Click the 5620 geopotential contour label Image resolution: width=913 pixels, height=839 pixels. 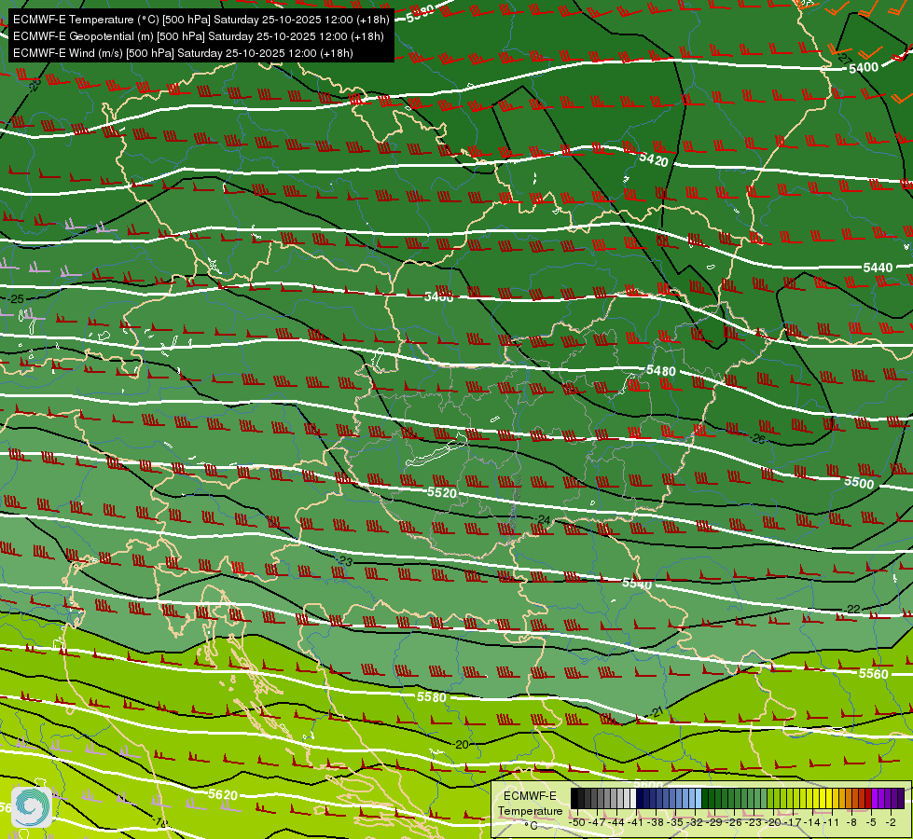tap(223, 795)
